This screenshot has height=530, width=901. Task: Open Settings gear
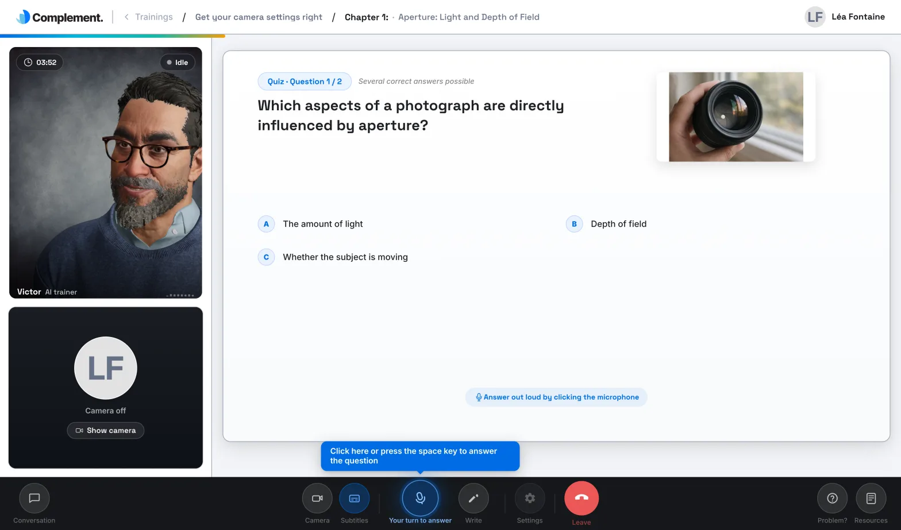point(530,498)
